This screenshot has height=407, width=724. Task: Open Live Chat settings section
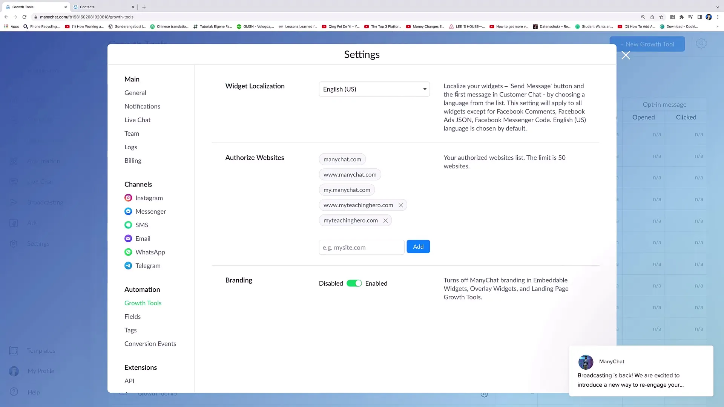(x=137, y=120)
